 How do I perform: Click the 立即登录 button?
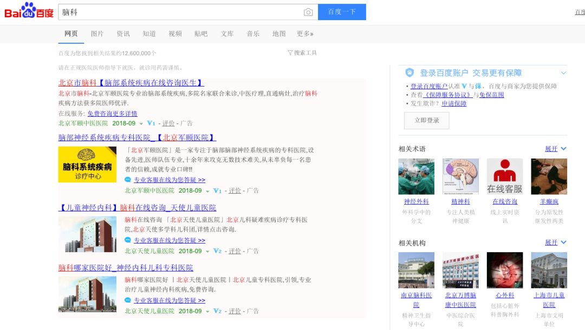pos(426,121)
